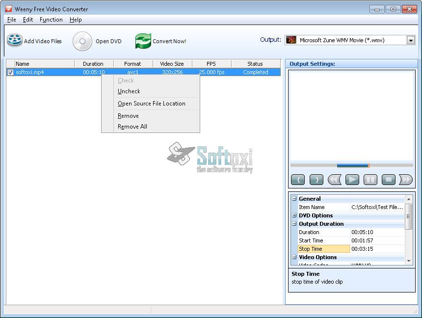Click the Weeny Free Video Converter title icon
The height and width of the screenshot is (318, 422).
point(9,9)
